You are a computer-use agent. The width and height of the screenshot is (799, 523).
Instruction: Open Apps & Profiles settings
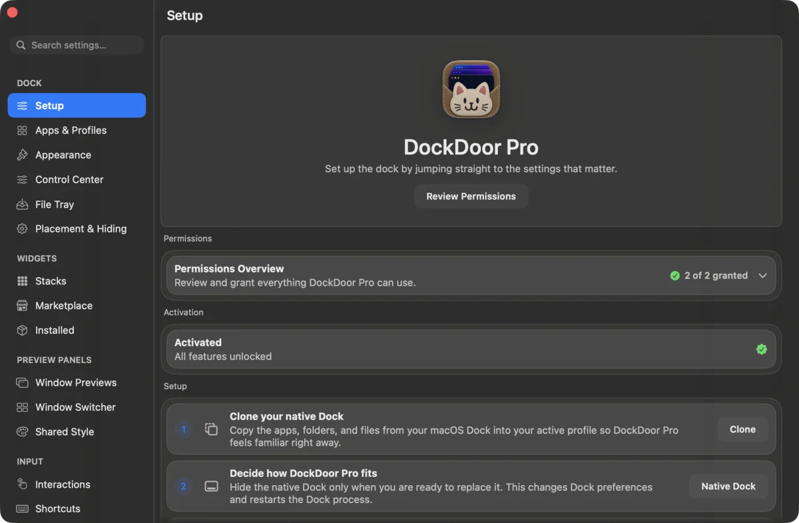click(x=77, y=131)
